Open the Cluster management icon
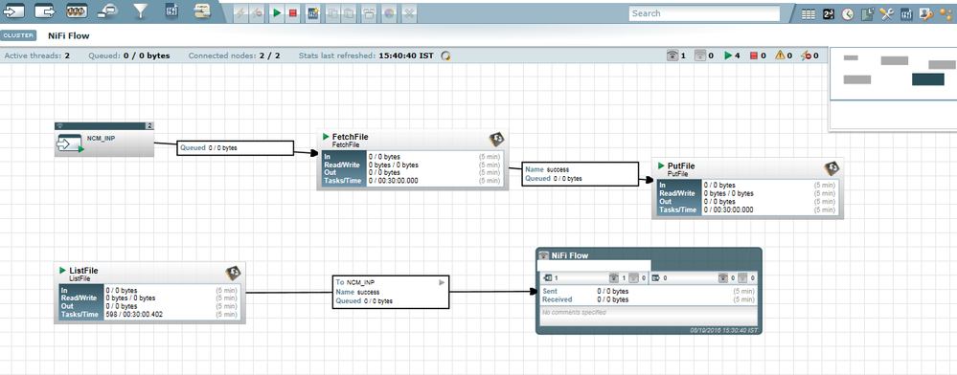Screen dimensions: 957x375 click(x=946, y=14)
